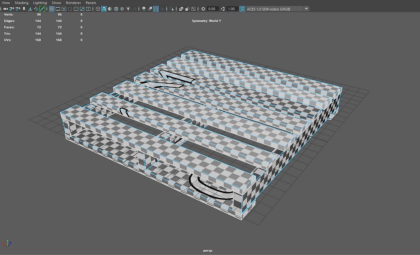Toggle the viewport grid display
The height and width of the screenshot is (255, 420).
click(x=52, y=9)
